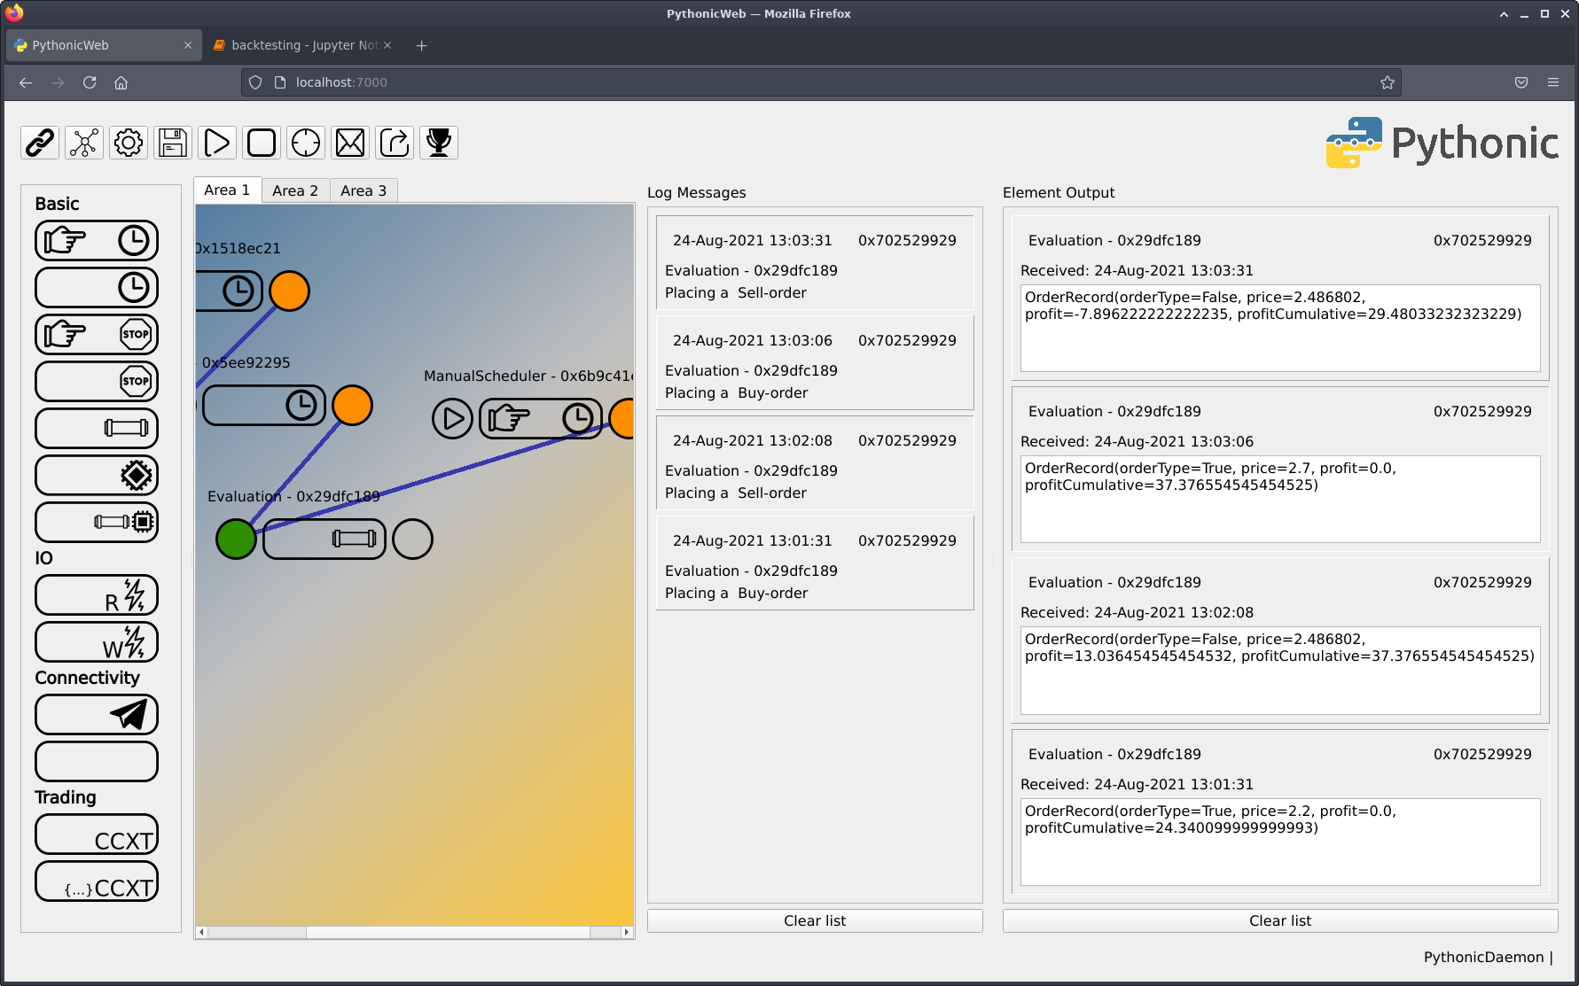Click the envelope message toolbar icon
Image resolution: width=1579 pixels, height=986 pixels.
coord(350,143)
